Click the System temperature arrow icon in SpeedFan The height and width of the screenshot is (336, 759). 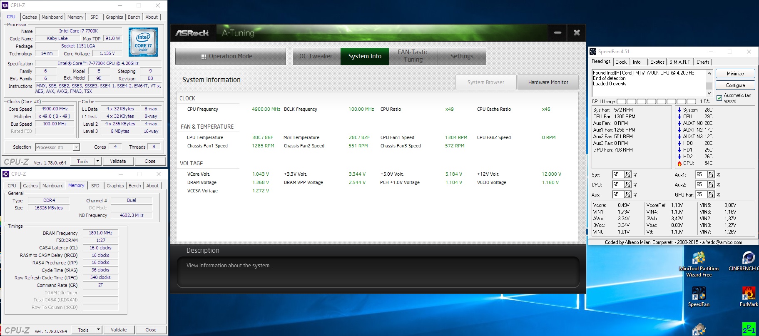pyautogui.click(x=679, y=110)
